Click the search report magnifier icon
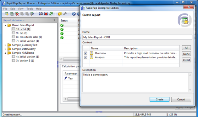Image resolution: width=198 pixels, height=117 pixels. click(41, 14)
